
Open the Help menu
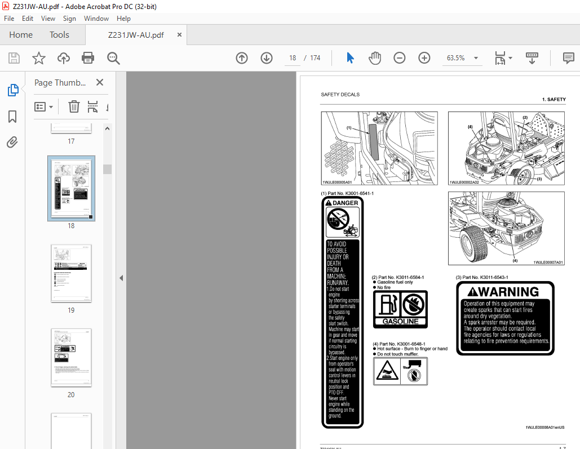click(123, 19)
